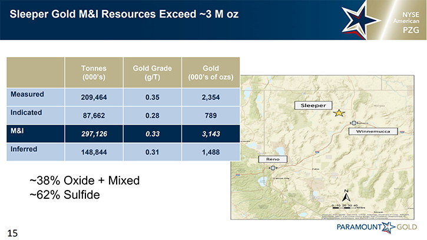Select the Measured gold grade 0.35 cell
Screen dimensions: 427x240
coord(153,97)
